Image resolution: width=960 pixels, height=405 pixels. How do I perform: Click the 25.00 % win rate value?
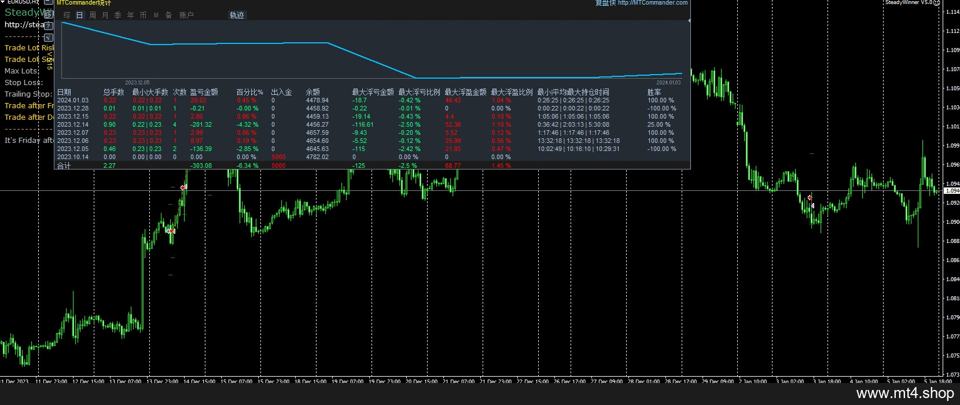(x=659, y=124)
